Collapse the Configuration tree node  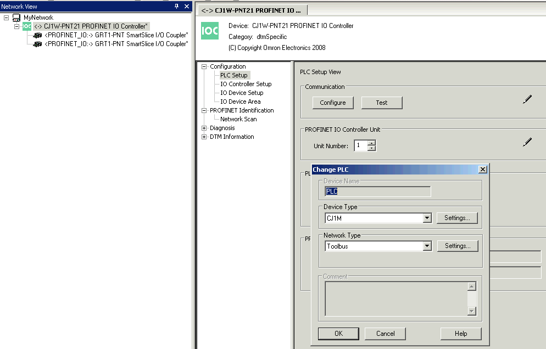coord(204,66)
